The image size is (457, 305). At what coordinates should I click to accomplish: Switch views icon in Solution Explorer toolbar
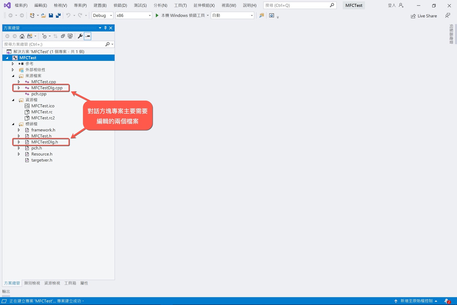click(x=29, y=36)
